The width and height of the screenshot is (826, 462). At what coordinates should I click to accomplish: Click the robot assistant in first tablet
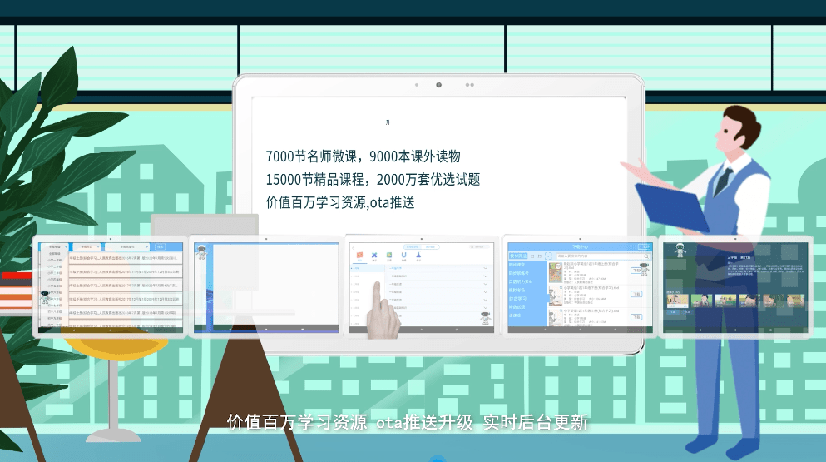click(x=45, y=297)
